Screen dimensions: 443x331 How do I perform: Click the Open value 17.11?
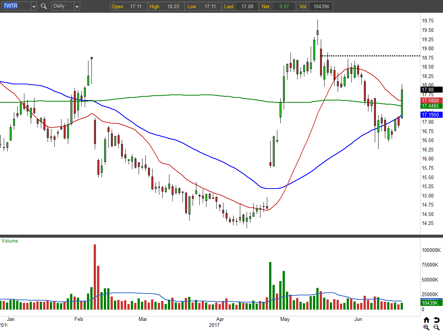pyautogui.click(x=136, y=6)
